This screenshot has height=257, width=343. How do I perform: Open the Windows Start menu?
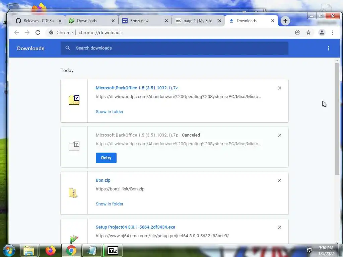pyautogui.click(x=8, y=250)
